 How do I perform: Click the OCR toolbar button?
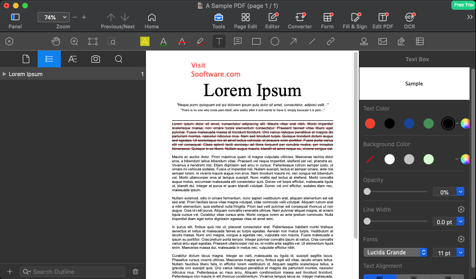click(x=409, y=20)
